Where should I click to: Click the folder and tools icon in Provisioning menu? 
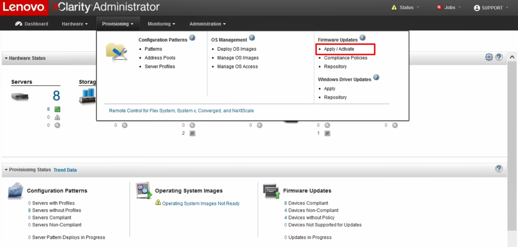117,52
